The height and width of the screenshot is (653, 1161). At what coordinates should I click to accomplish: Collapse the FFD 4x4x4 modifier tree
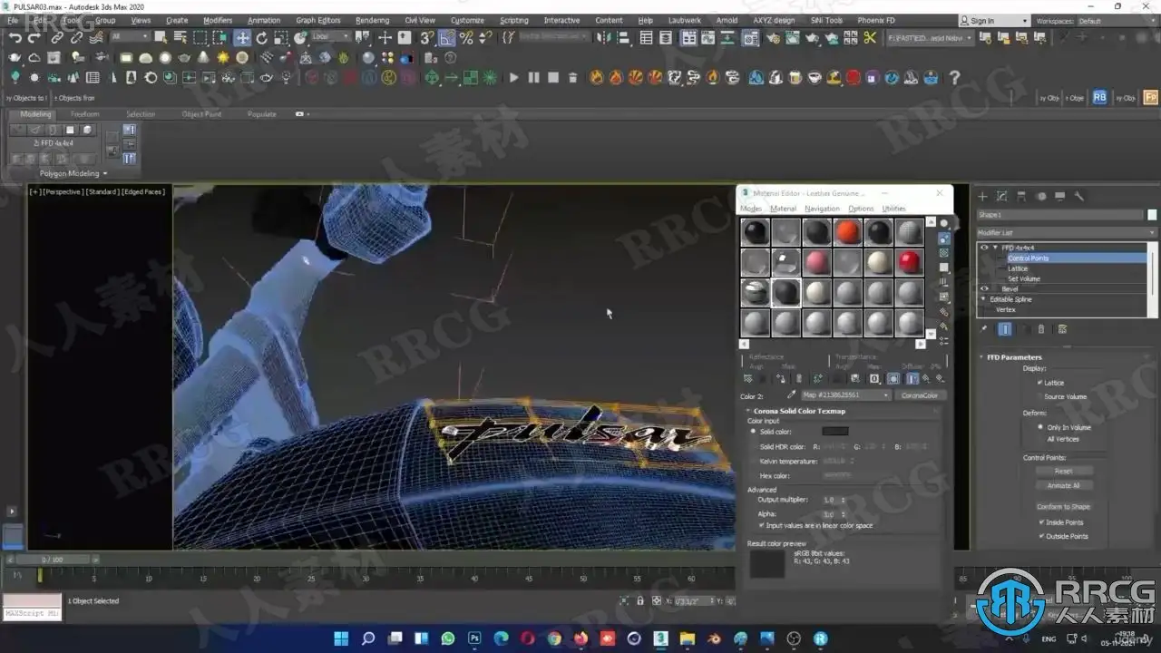995,248
